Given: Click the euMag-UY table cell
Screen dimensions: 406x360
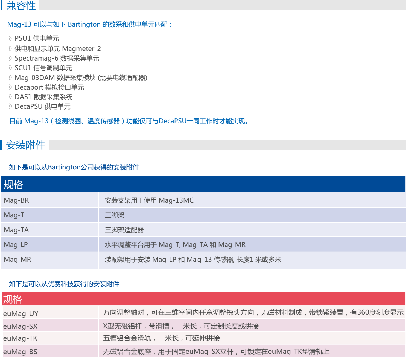Looking at the screenshot, I should click(50, 313).
